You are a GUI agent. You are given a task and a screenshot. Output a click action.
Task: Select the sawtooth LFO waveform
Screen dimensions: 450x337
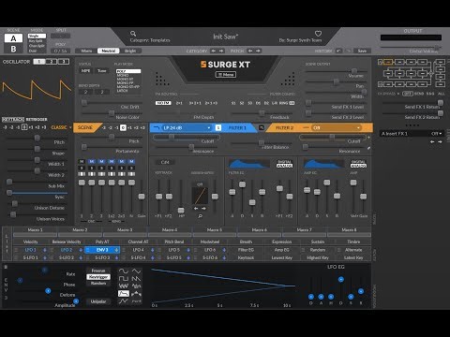pos(136,278)
